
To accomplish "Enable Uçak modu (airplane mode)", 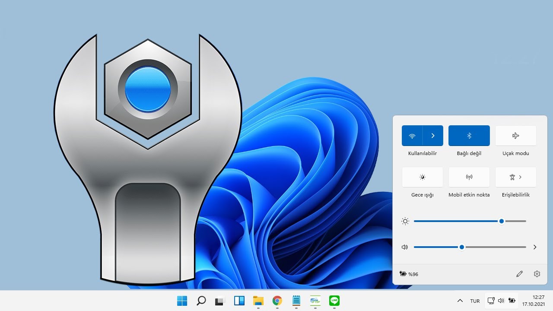I will (x=515, y=135).
